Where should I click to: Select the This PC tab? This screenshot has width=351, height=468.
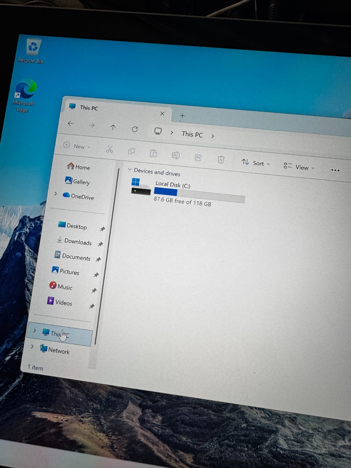coord(117,109)
